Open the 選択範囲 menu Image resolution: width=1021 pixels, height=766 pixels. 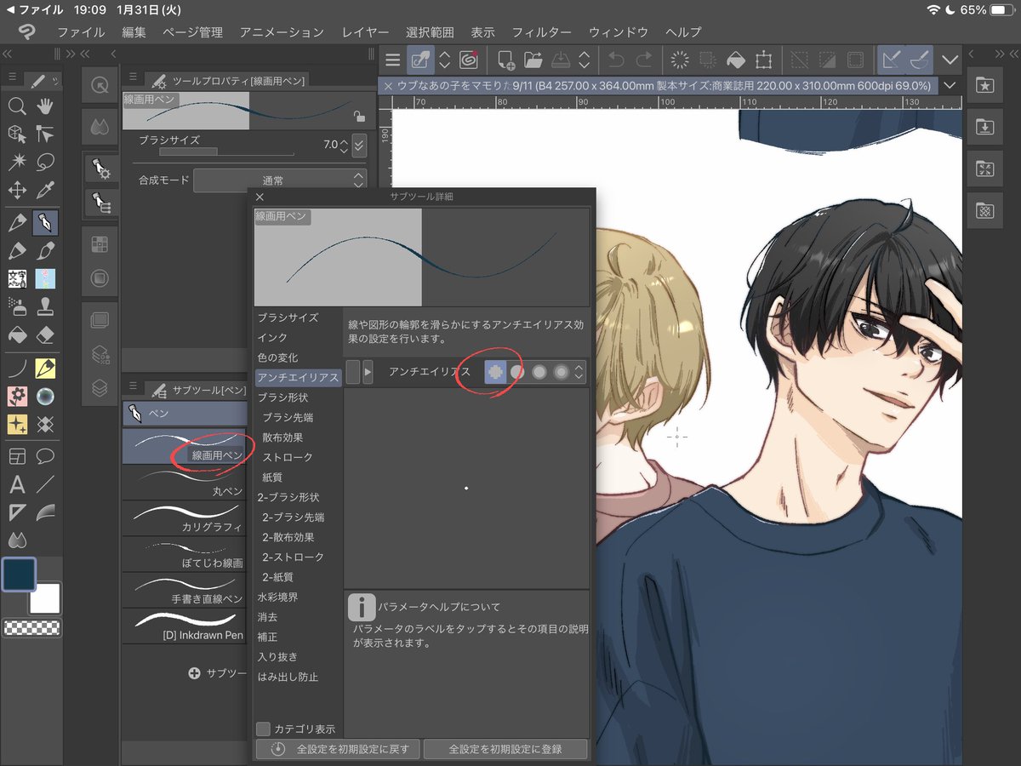(x=430, y=32)
